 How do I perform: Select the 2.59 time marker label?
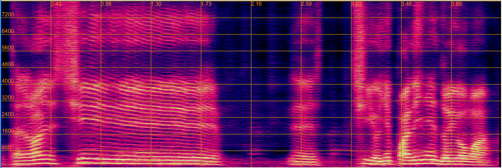(306, 4)
